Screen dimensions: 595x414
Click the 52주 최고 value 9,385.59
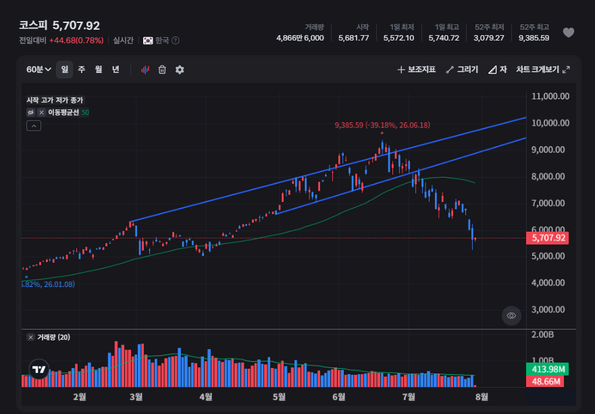click(534, 38)
